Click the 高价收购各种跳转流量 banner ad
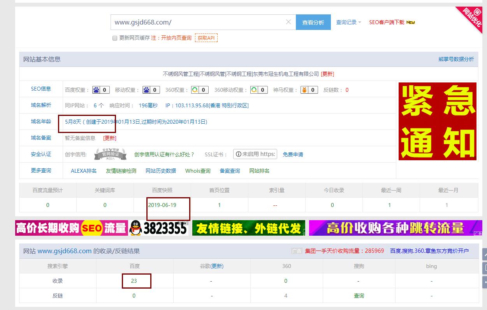Image resolution: width=487 pixels, height=310 pixels. [396, 228]
